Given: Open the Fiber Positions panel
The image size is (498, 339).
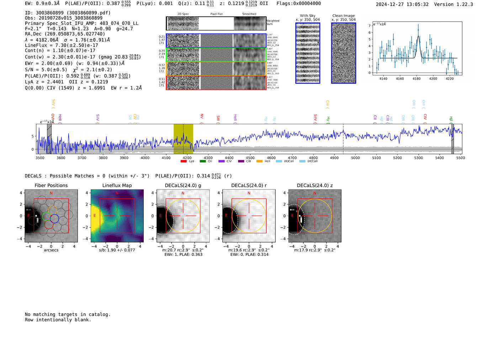Looking at the screenshot, I should coord(51,216).
